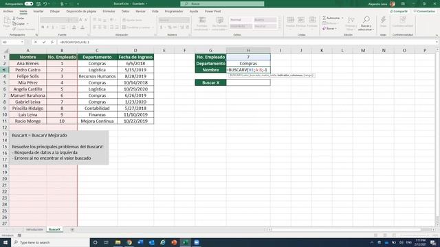
Task: Click the Save icon in quick access toolbar
Action: tap(38, 3)
